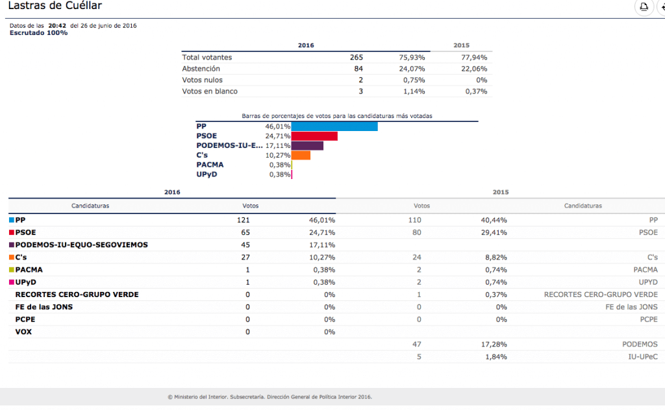This screenshot has height=410, width=665.
Task: Click the Ministerio del Interior footer text
Action: pyautogui.click(x=270, y=397)
